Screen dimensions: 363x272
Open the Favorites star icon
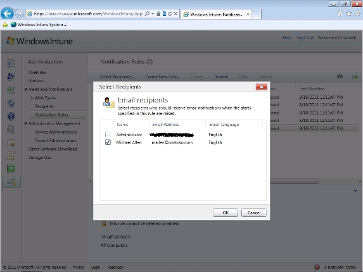pos(348,14)
